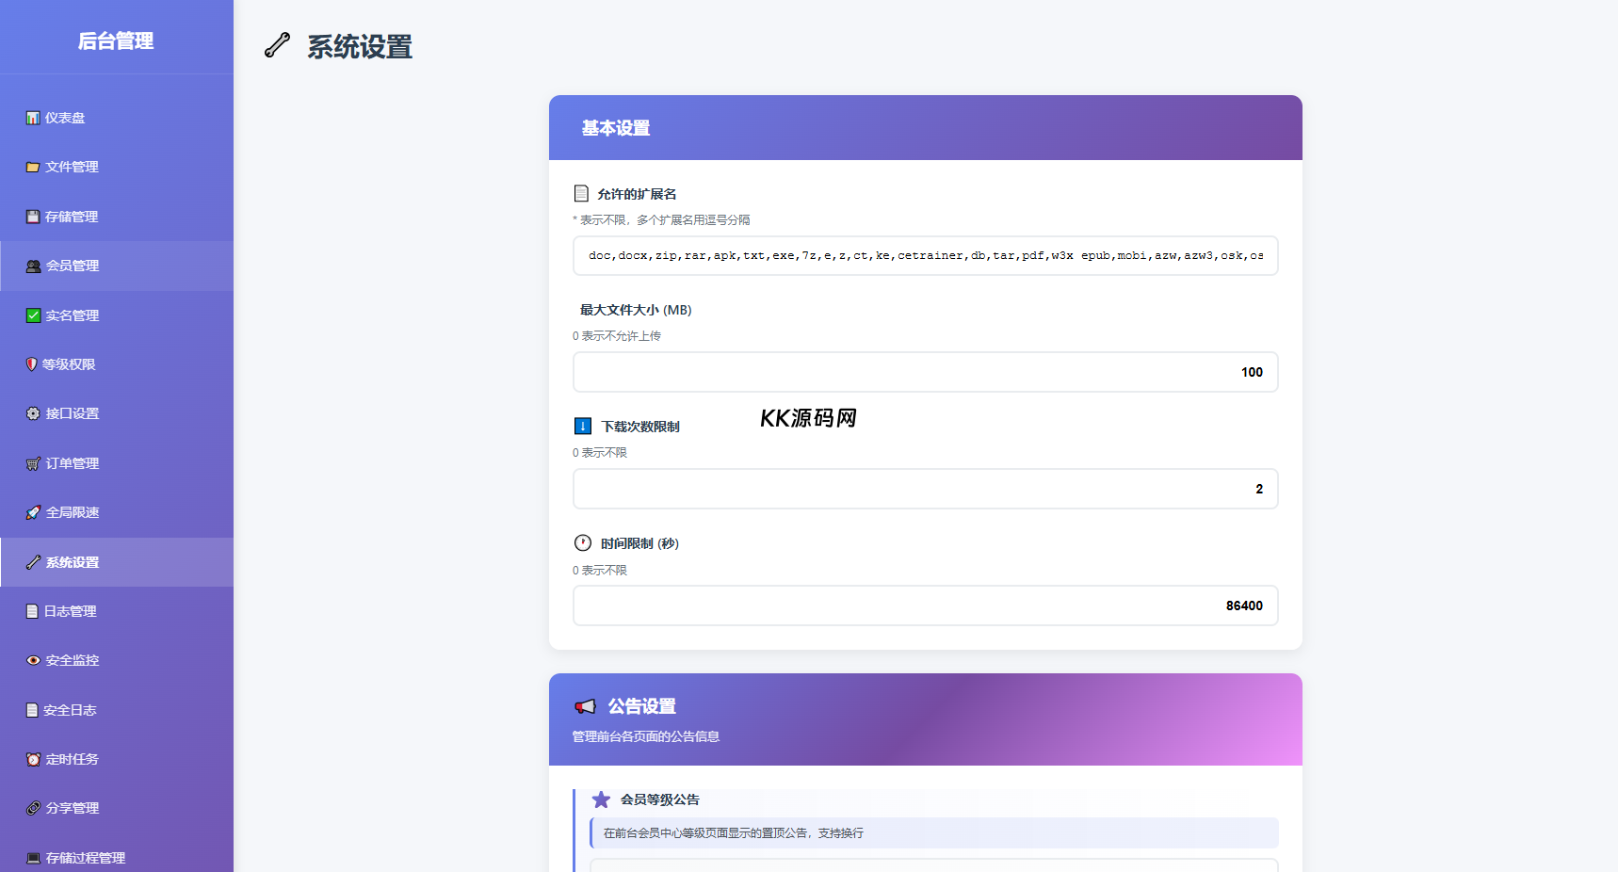This screenshot has width=1618, height=872.
Task: Click the allowed extensions input field
Action: point(925,255)
